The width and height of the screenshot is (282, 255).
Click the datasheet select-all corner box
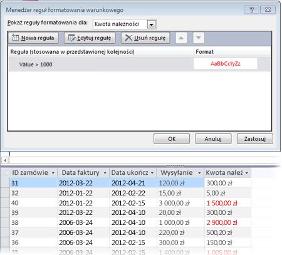5,173
